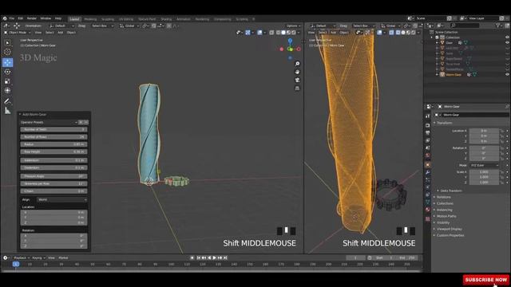Toggle X-ray in left viewport header

coord(271,33)
